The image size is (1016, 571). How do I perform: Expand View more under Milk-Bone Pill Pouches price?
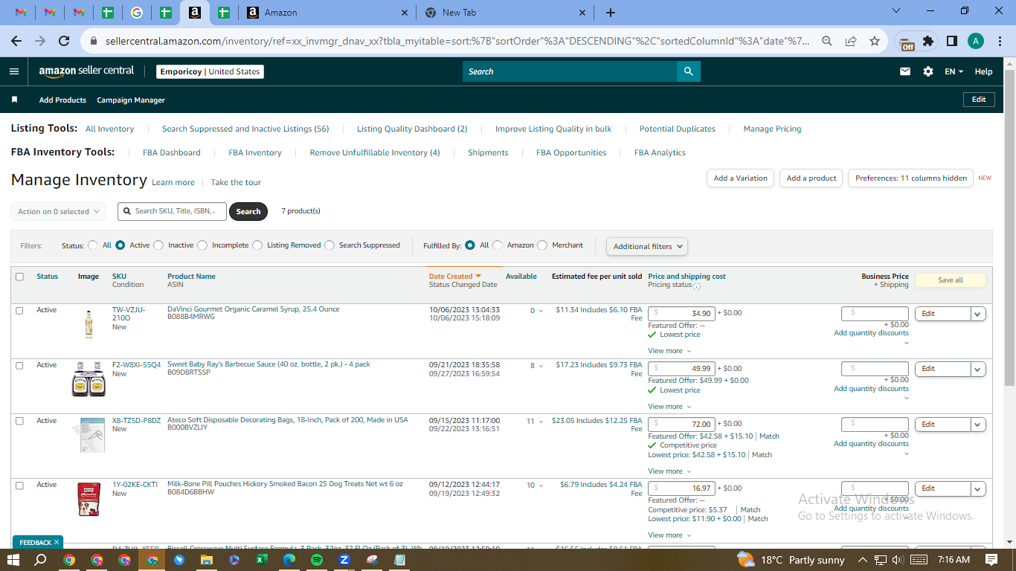pyautogui.click(x=669, y=535)
